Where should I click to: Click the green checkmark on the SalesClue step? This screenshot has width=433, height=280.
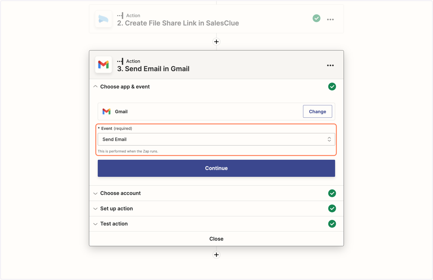[x=316, y=18]
